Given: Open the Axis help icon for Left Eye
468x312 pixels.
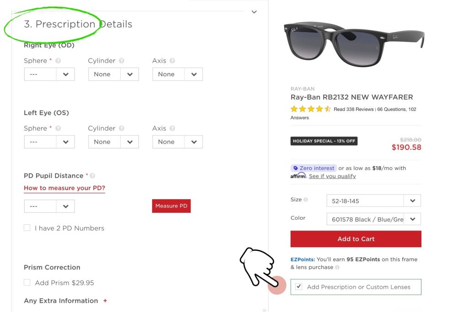Looking at the screenshot, I should 173,128.
